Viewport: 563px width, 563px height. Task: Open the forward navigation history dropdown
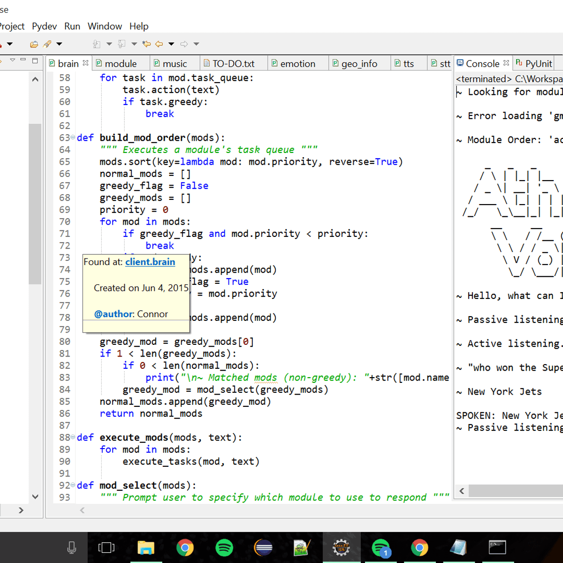[x=196, y=44]
